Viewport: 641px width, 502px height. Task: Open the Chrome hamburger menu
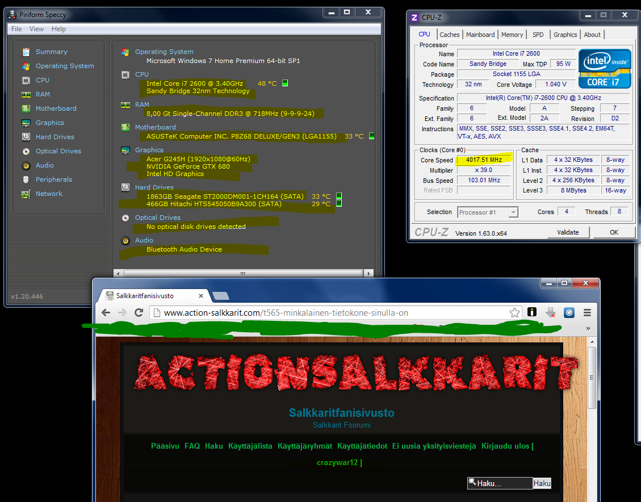588,313
